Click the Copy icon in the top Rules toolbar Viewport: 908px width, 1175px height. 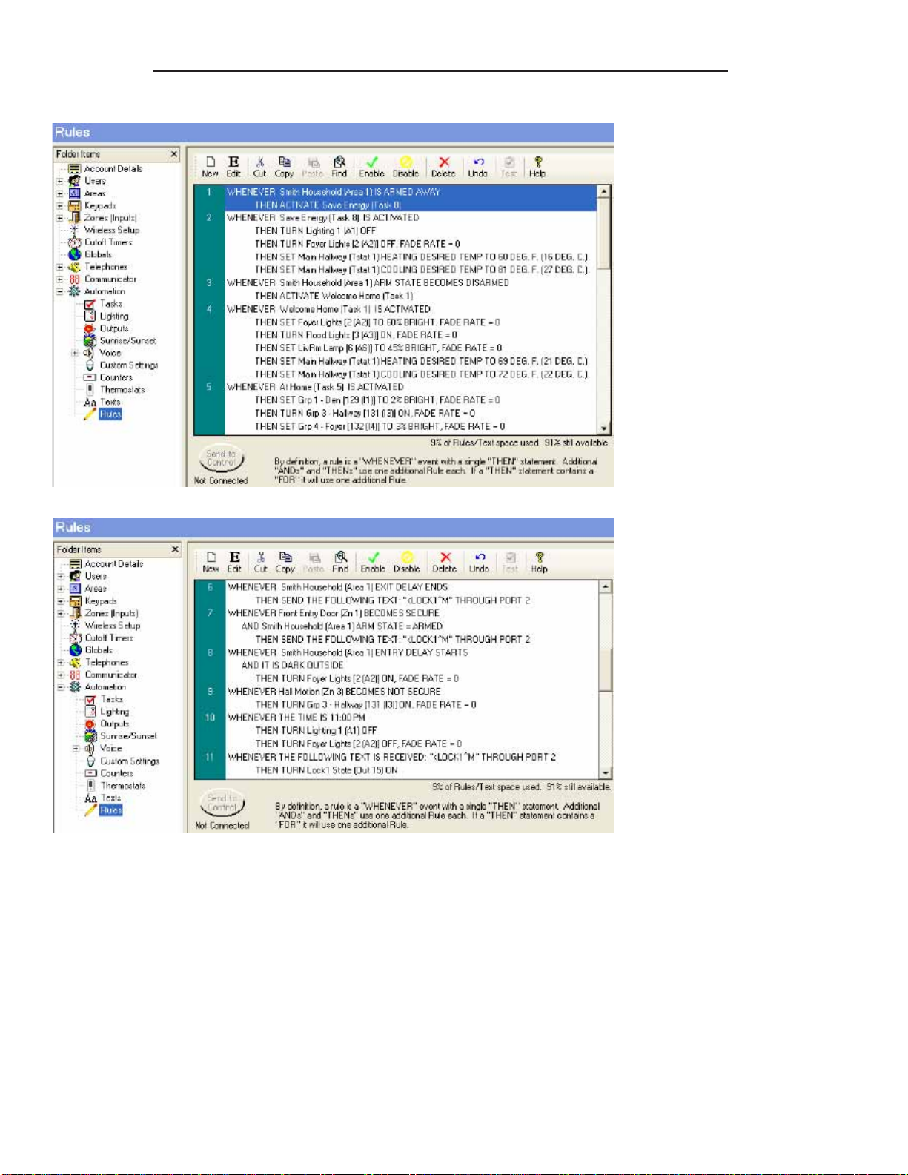[x=284, y=167]
